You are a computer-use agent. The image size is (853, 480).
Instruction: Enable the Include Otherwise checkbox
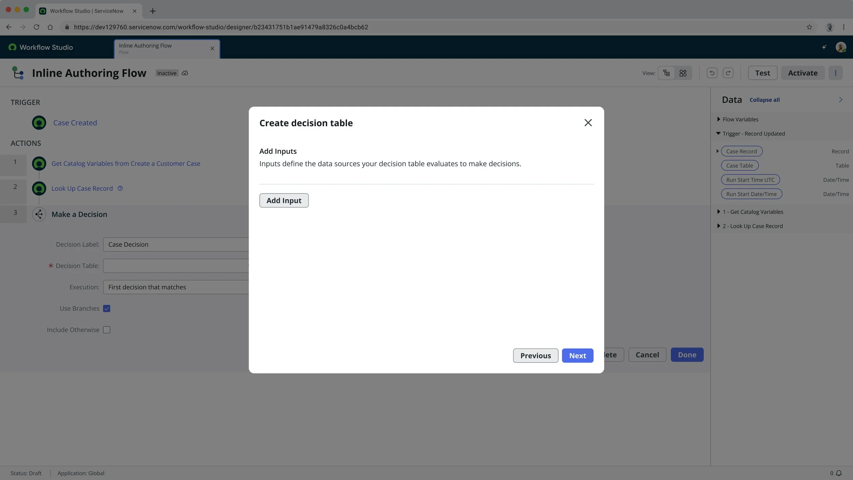tap(106, 330)
